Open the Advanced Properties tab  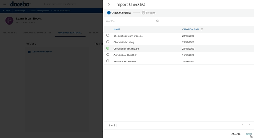point(37,33)
